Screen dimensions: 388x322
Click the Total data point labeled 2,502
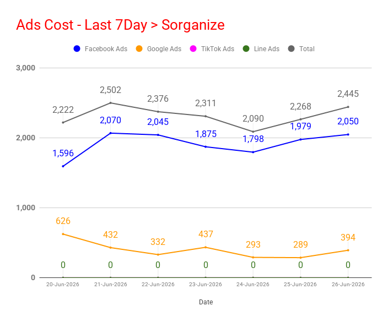pyautogui.click(x=111, y=103)
